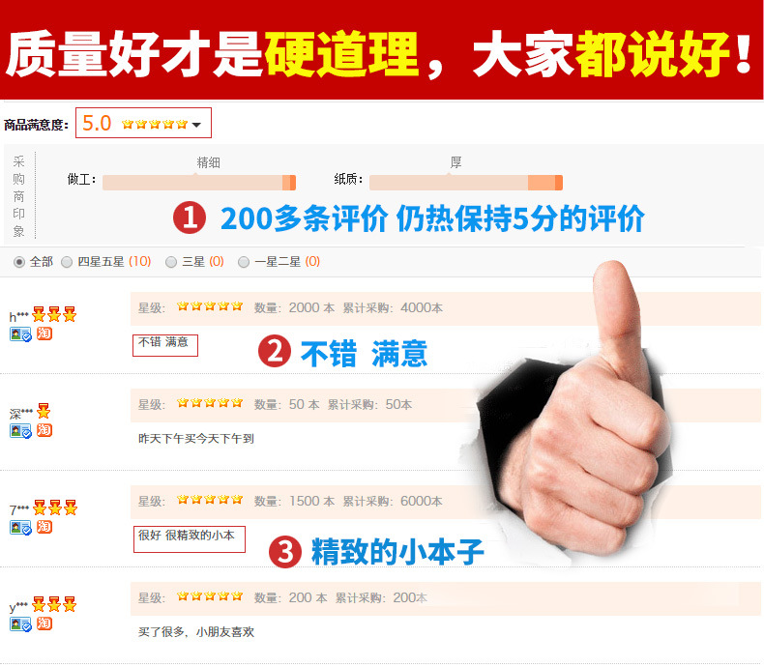764x667 pixels.
Task: Click the verified ID card icon under user 7***
Action: click(20, 528)
